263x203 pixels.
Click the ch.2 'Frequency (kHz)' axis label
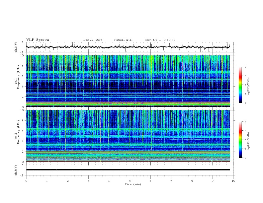coord(18,132)
